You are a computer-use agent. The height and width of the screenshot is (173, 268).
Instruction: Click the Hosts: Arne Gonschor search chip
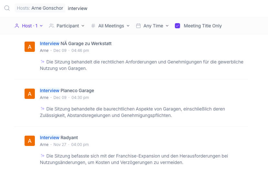click(40, 8)
